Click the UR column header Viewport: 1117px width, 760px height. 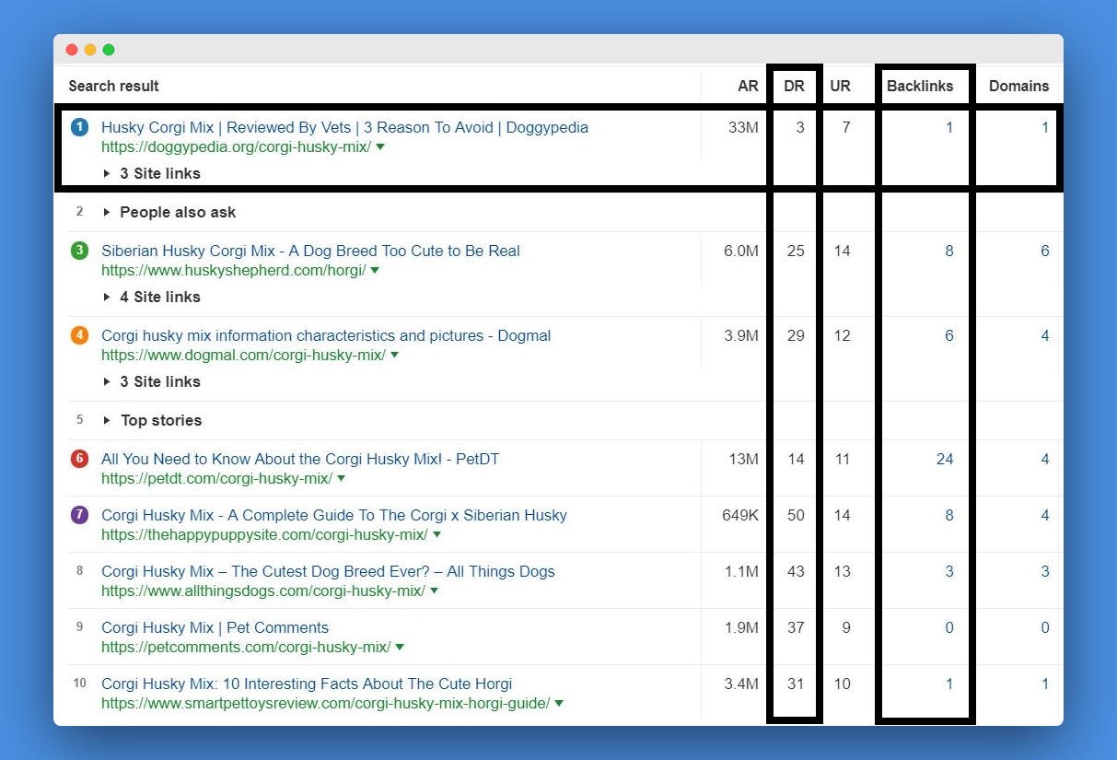(840, 86)
